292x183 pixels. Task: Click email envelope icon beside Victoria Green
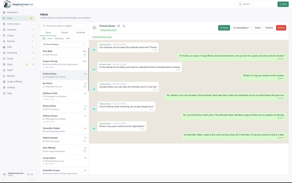pyautogui.click(x=118, y=26)
